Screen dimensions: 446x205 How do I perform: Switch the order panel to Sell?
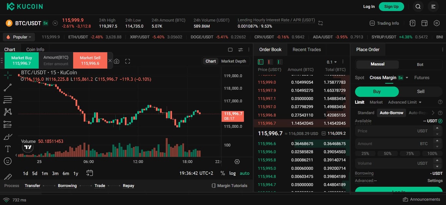(421, 92)
